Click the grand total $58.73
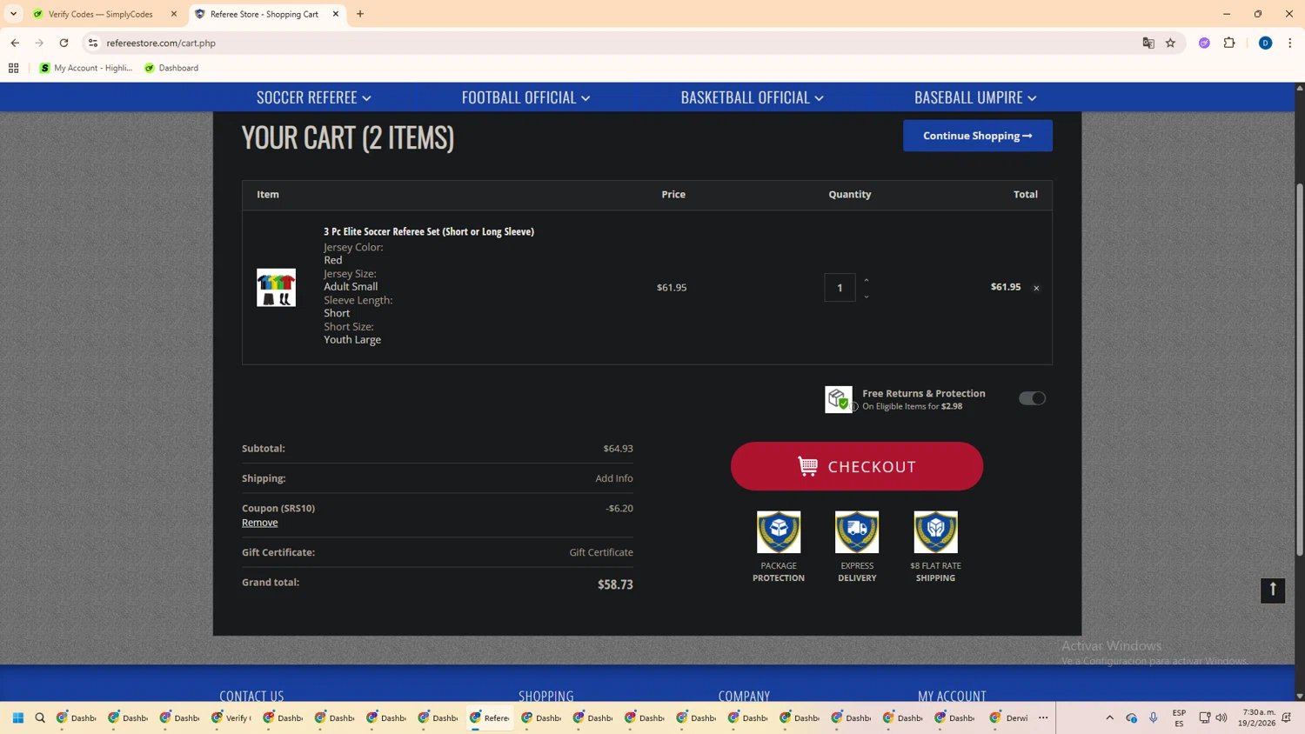Screen dimensions: 1305x734 615,584
